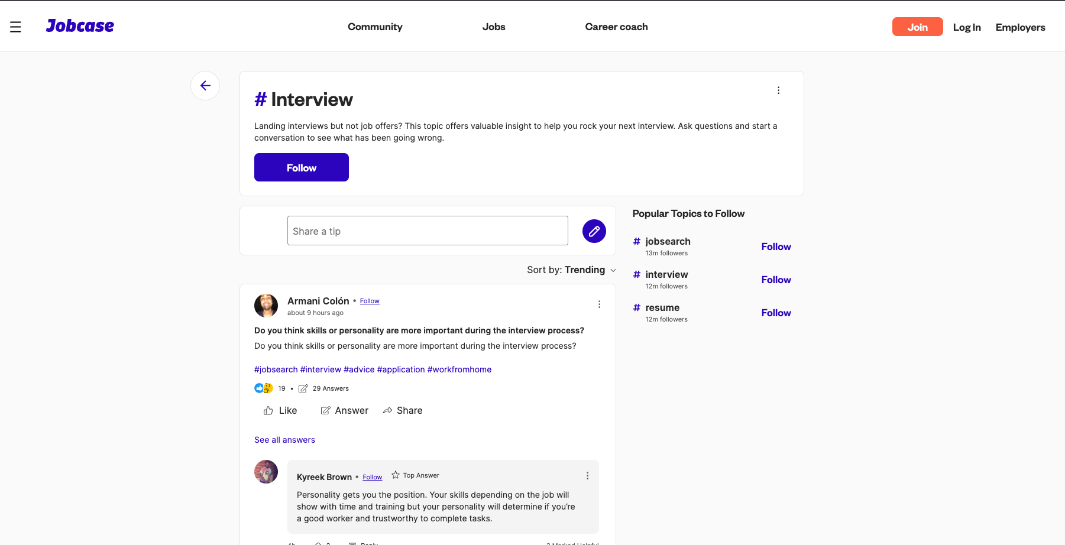This screenshot has height=545, width=1065.
Task: Open the #workfromhome hashtag link
Action: 459,369
